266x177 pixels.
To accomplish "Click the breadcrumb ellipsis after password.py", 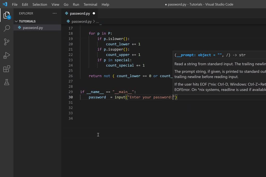I will point(97,22).
